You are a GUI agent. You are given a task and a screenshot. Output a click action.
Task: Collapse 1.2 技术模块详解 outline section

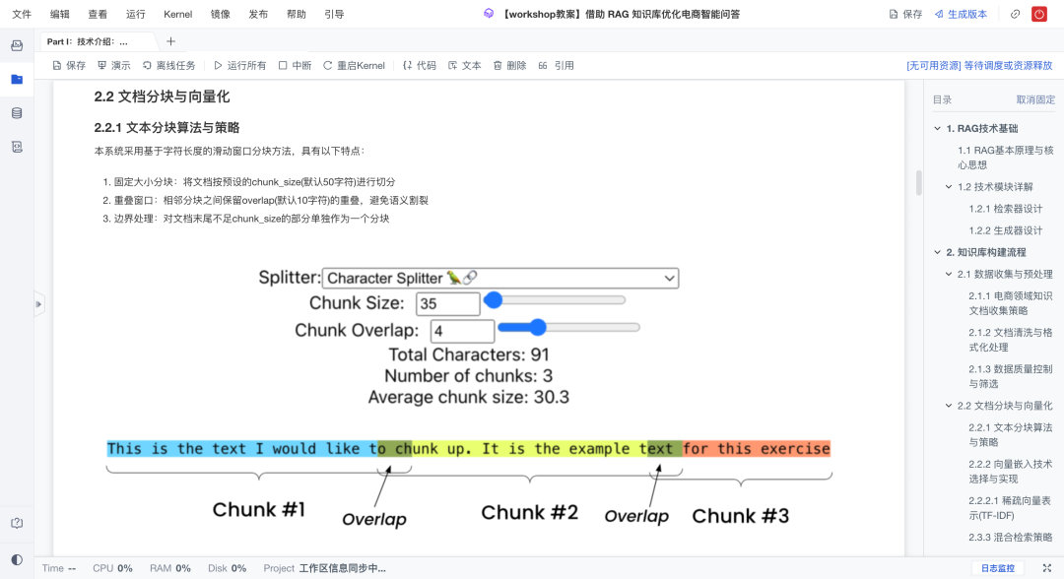tap(949, 186)
